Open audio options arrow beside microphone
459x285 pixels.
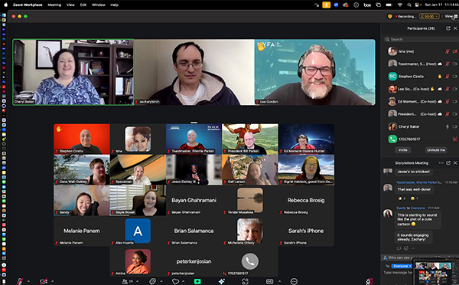[28, 281]
